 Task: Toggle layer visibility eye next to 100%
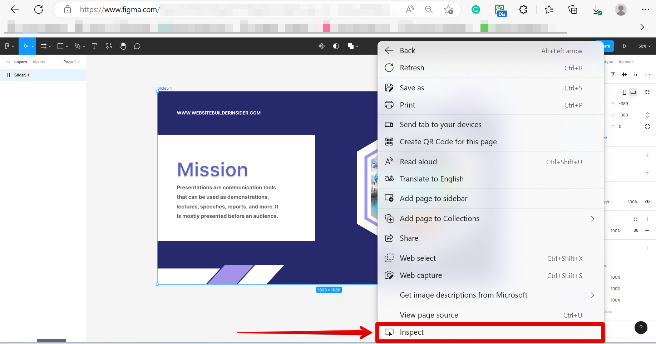point(647,202)
